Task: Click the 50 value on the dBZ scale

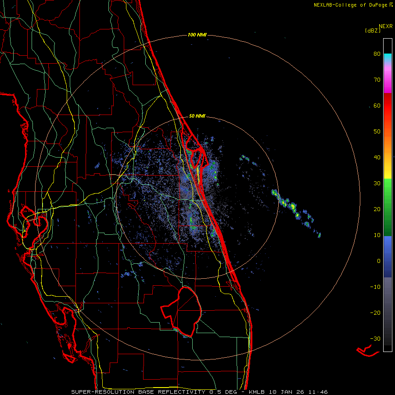Action: (x=377, y=132)
